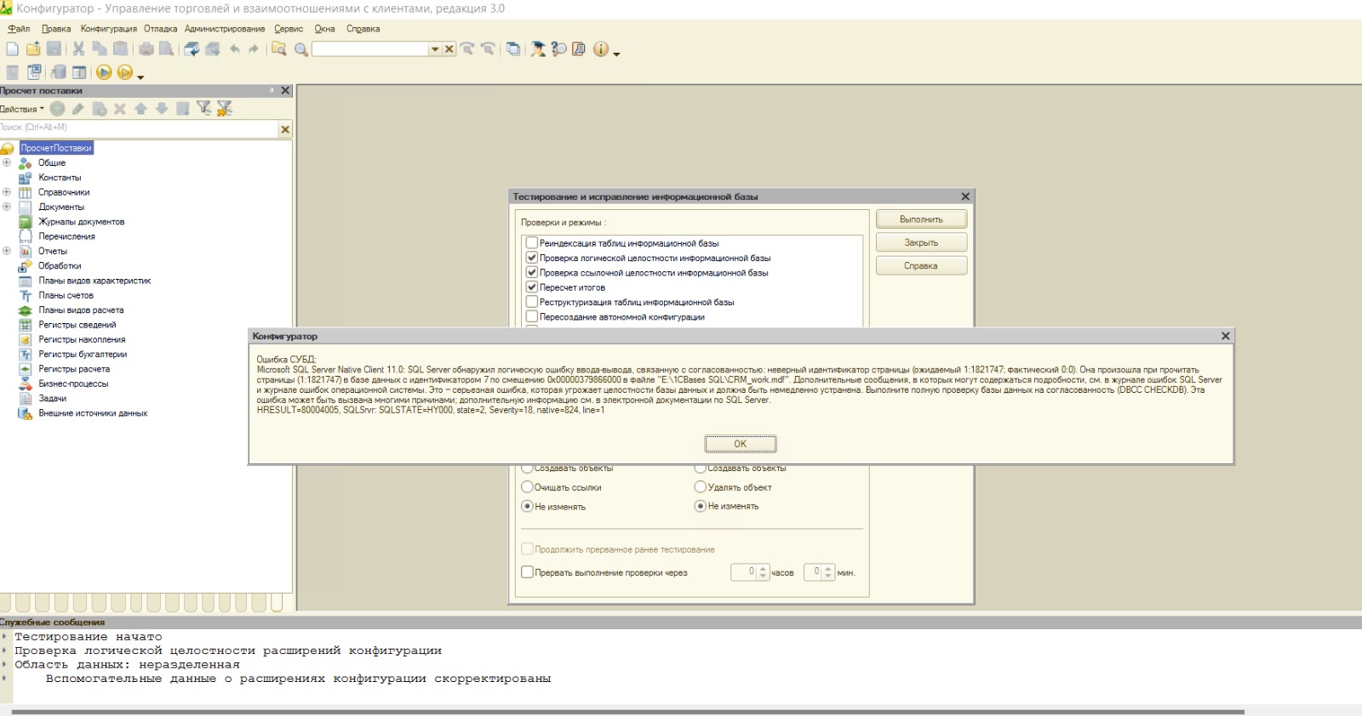The width and height of the screenshot is (1362, 716).
Task: Click the yellow info help icon
Action: click(601, 49)
